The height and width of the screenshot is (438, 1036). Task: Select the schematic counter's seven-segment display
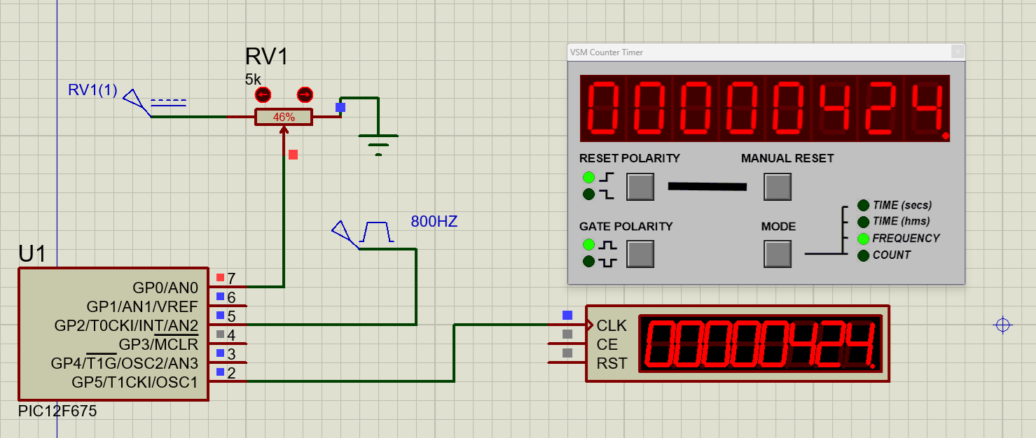(759, 344)
